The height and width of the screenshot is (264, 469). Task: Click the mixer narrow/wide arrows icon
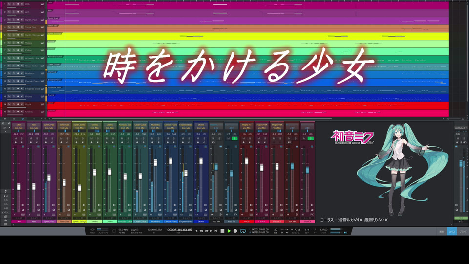6,196
